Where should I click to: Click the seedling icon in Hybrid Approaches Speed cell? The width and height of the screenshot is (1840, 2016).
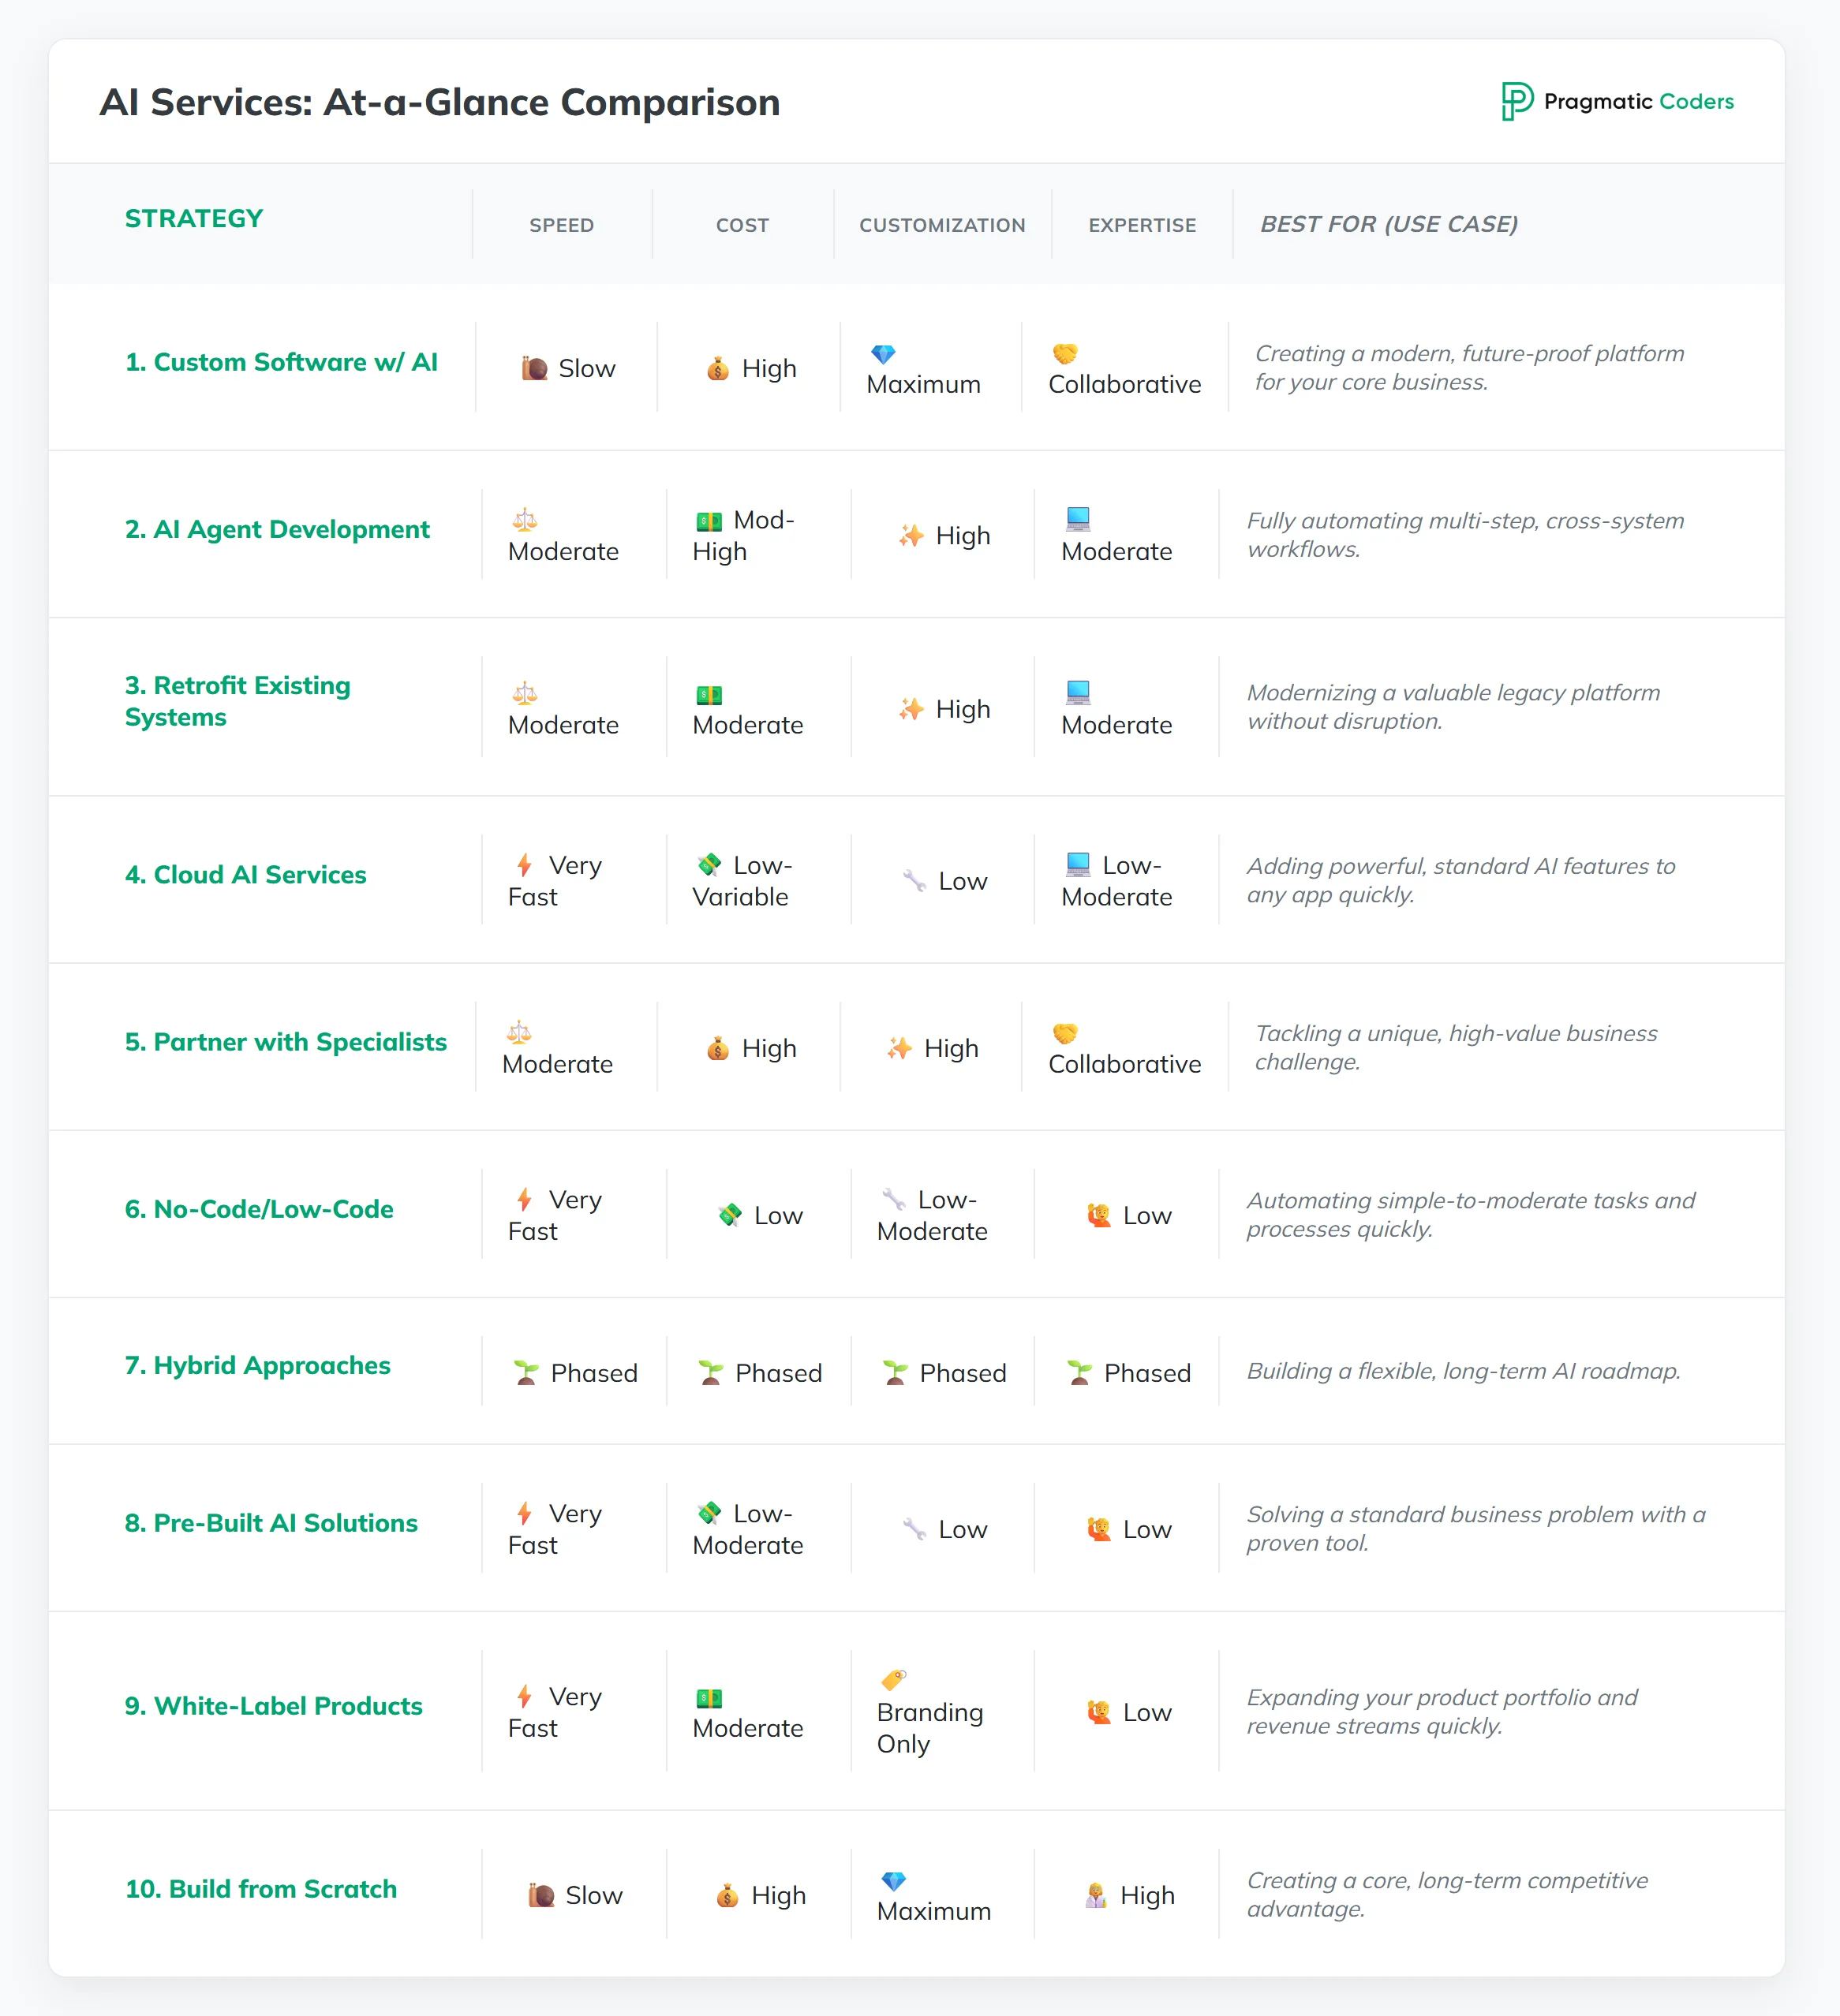(526, 1373)
